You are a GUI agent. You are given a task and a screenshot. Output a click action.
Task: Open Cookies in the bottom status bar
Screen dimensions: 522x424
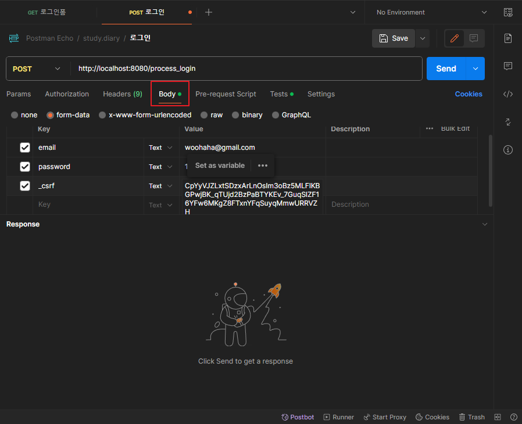(x=432, y=417)
